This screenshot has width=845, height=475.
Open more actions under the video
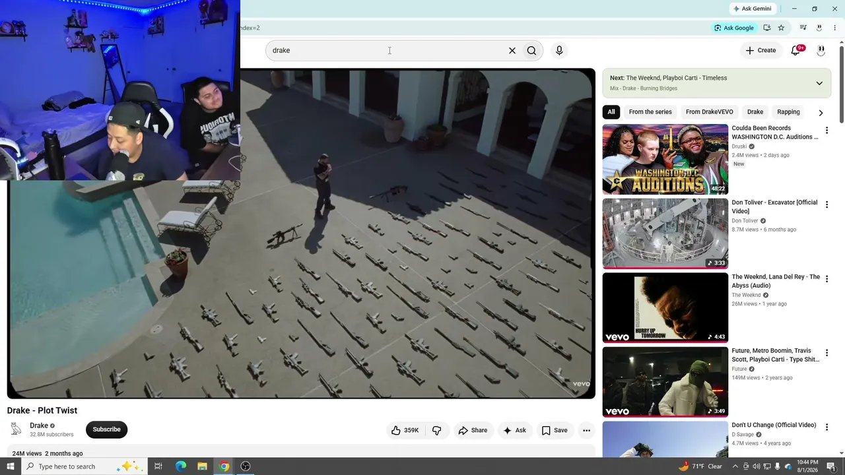[x=586, y=430]
